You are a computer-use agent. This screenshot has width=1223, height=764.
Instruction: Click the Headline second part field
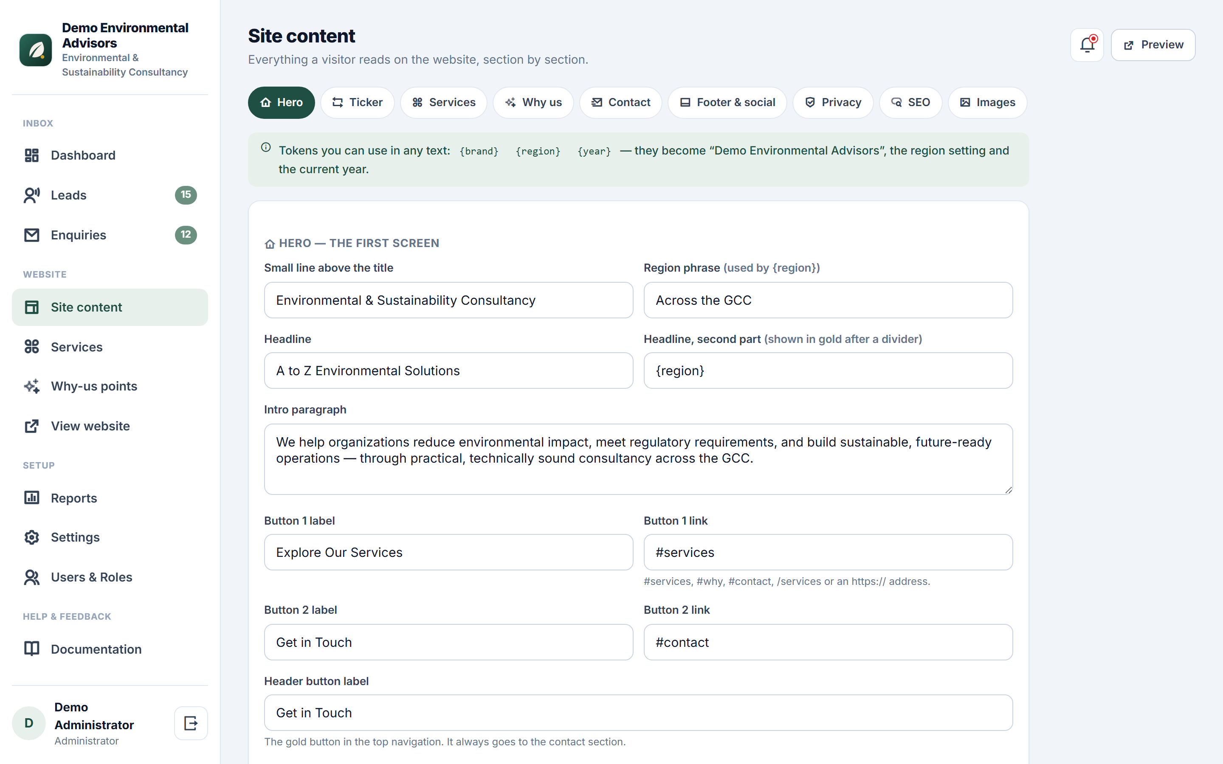[828, 371]
